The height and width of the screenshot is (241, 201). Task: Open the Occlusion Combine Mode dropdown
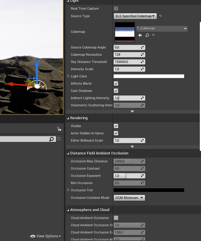click(x=129, y=198)
